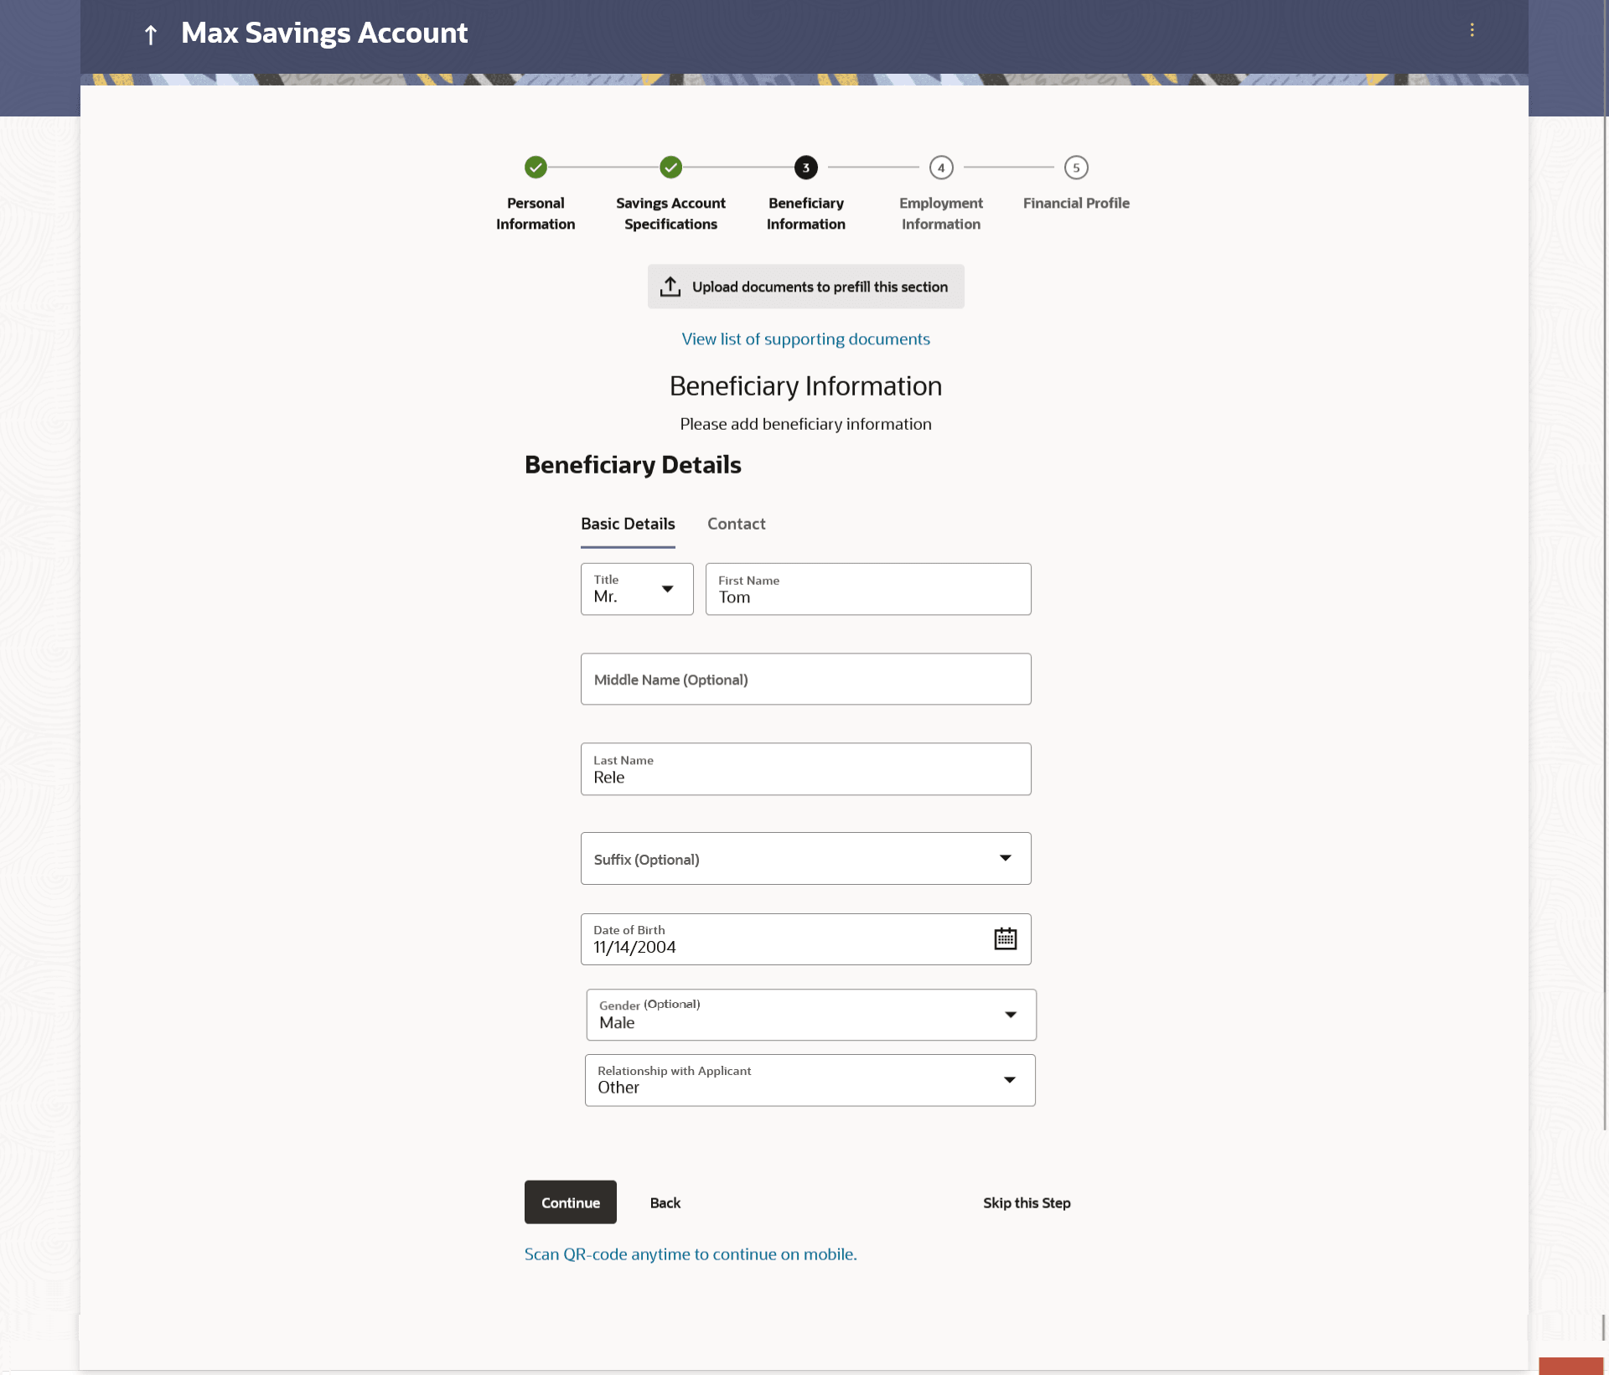
Task: Open View list of supporting documents link
Action: pyautogui.click(x=805, y=339)
